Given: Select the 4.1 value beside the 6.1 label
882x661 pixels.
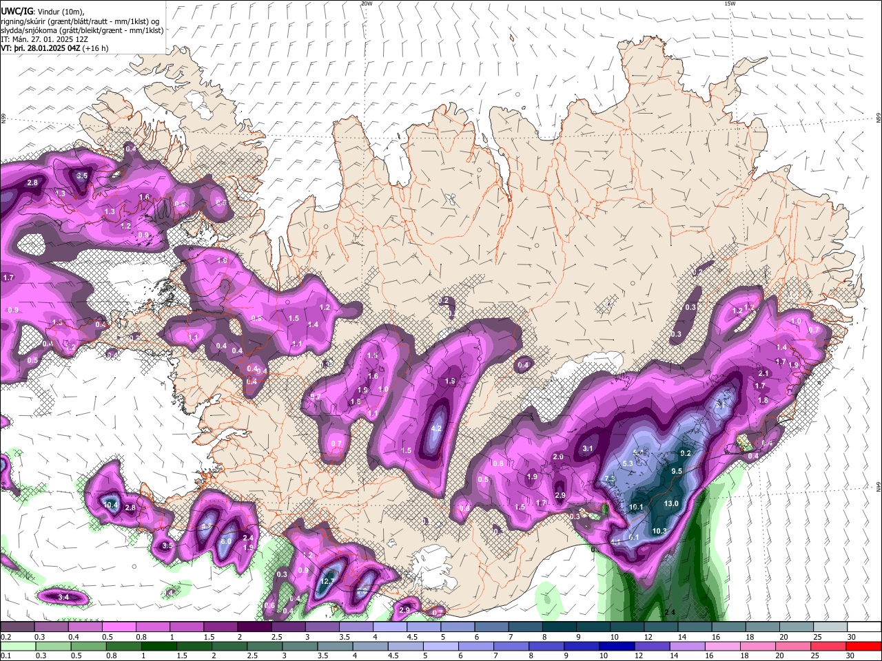Looking at the screenshot, I should tap(615, 542).
